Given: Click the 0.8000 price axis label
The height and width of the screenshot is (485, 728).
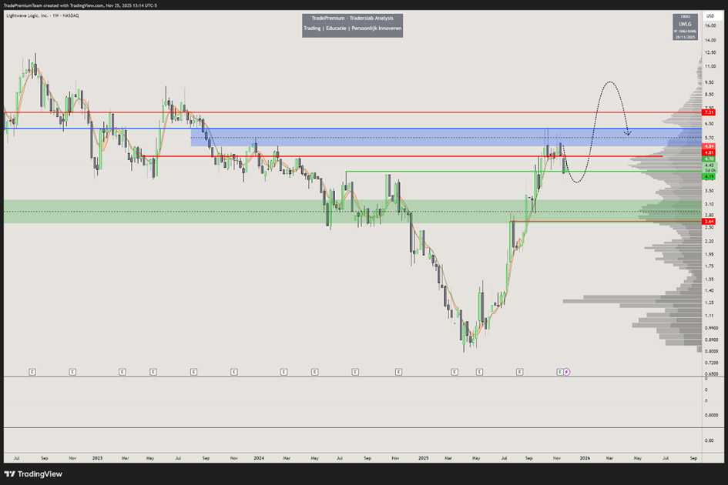Looking at the screenshot, I should (x=711, y=351).
